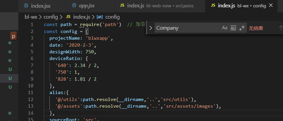Click the JS icon in breadcrumb

coord(68,17)
